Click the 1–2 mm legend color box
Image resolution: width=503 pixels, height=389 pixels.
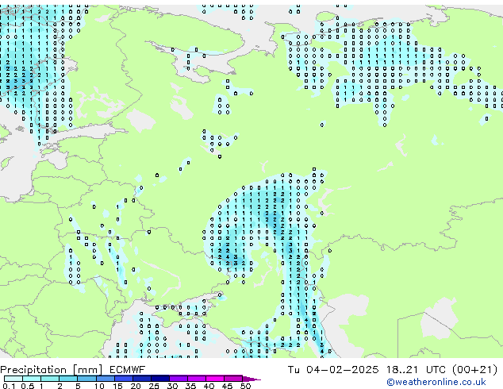click(x=50, y=379)
